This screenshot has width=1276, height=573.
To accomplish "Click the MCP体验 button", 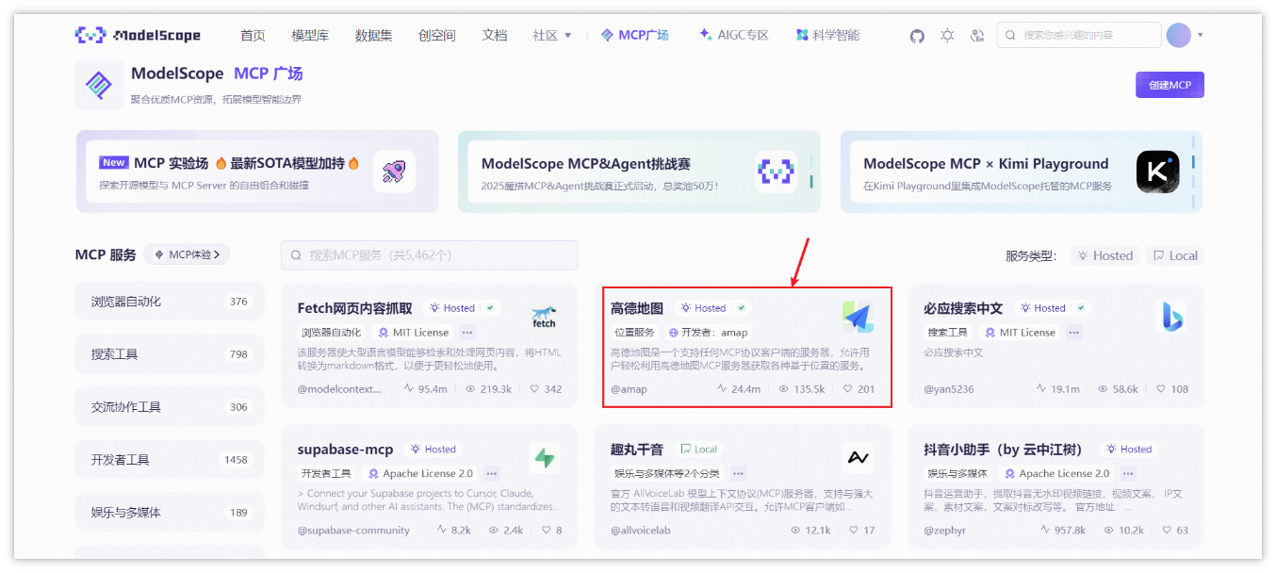I will point(188,254).
